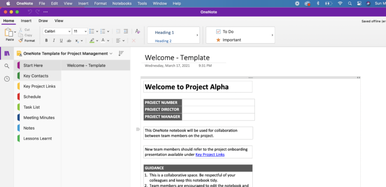Screen dimensions: 386x187
Task: Open the Tools menu
Action: coord(142,4)
